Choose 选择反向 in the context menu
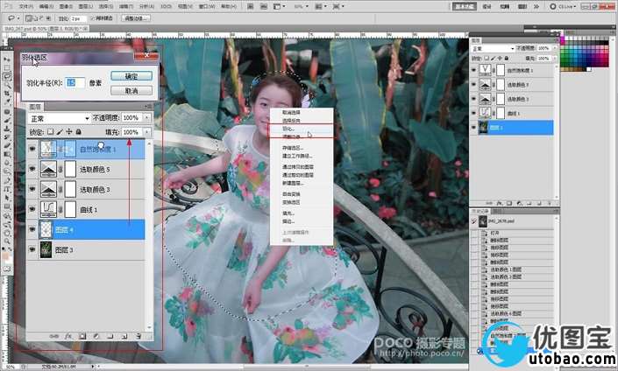 point(291,121)
